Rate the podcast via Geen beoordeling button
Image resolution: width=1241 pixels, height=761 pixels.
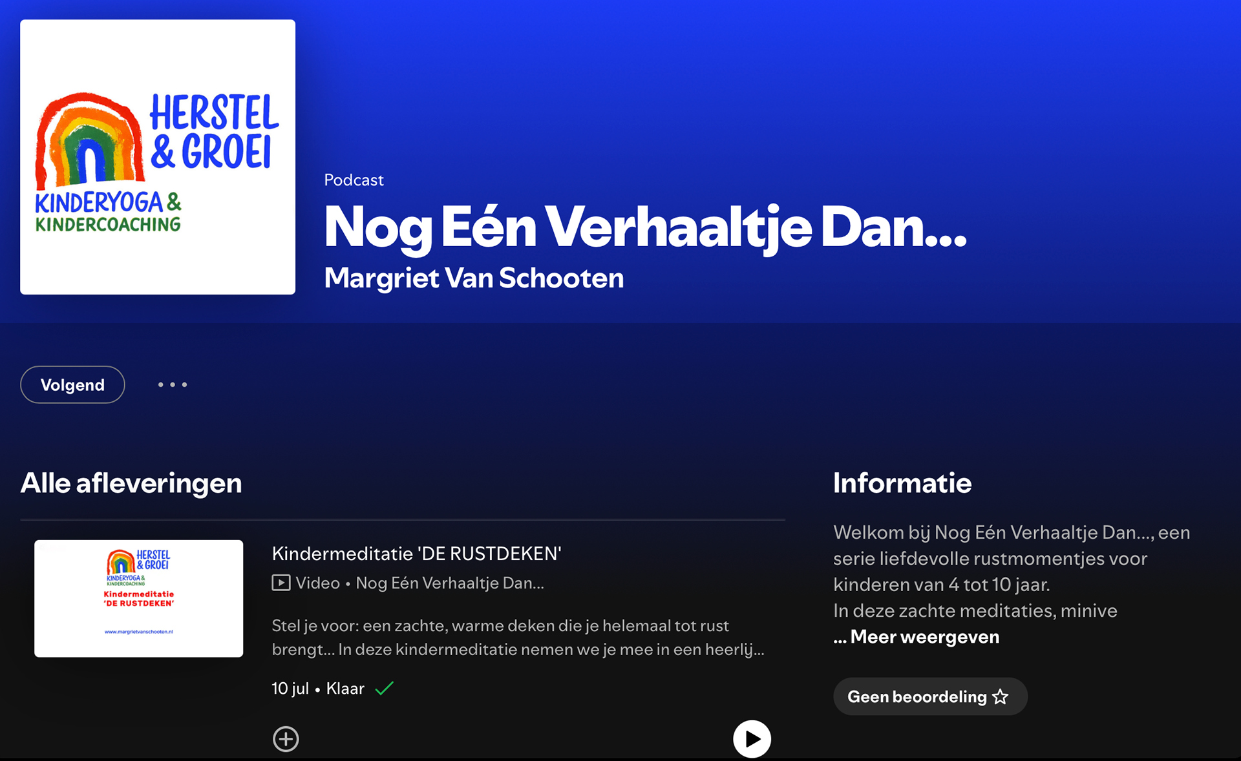coord(930,696)
